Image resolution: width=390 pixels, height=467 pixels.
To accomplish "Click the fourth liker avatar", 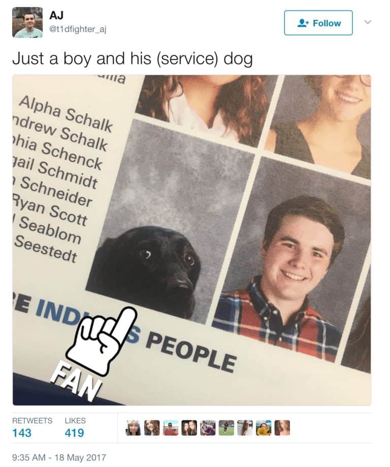I will point(189,428).
